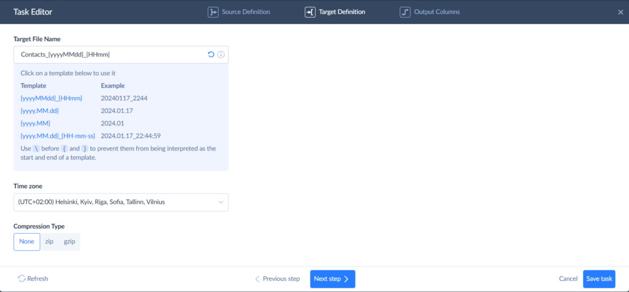Screen dimensions: 629x292
Task: Close the Task Editor with the X icon
Action: click(620, 12)
